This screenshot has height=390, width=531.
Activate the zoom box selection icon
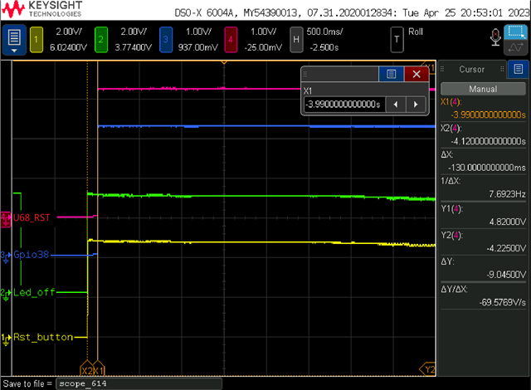point(515,32)
